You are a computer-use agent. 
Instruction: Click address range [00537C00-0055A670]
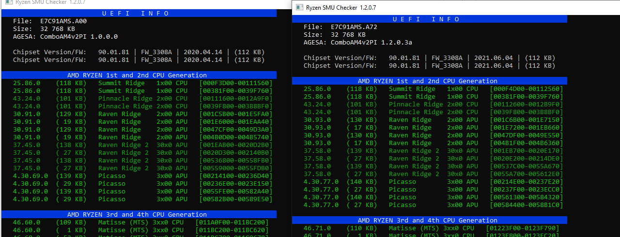point(527,166)
